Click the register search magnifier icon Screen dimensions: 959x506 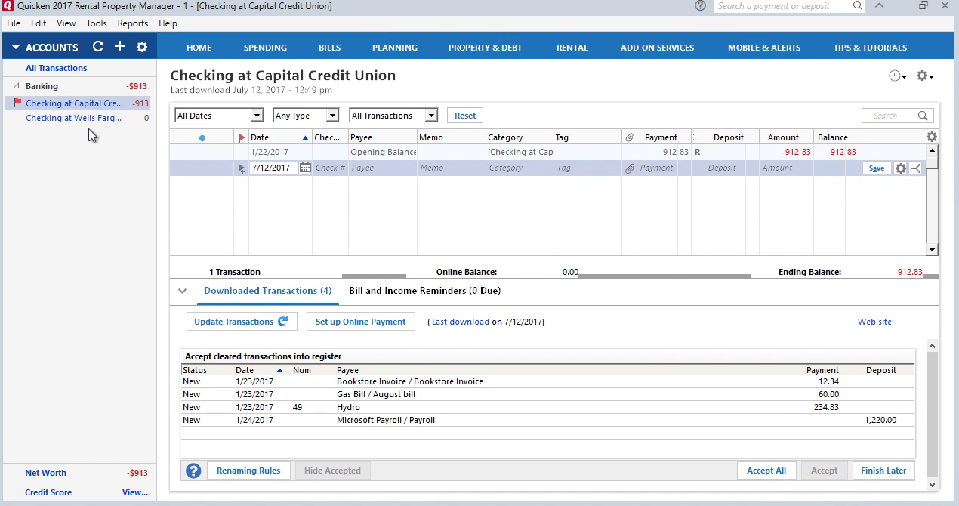click(923, 116)
